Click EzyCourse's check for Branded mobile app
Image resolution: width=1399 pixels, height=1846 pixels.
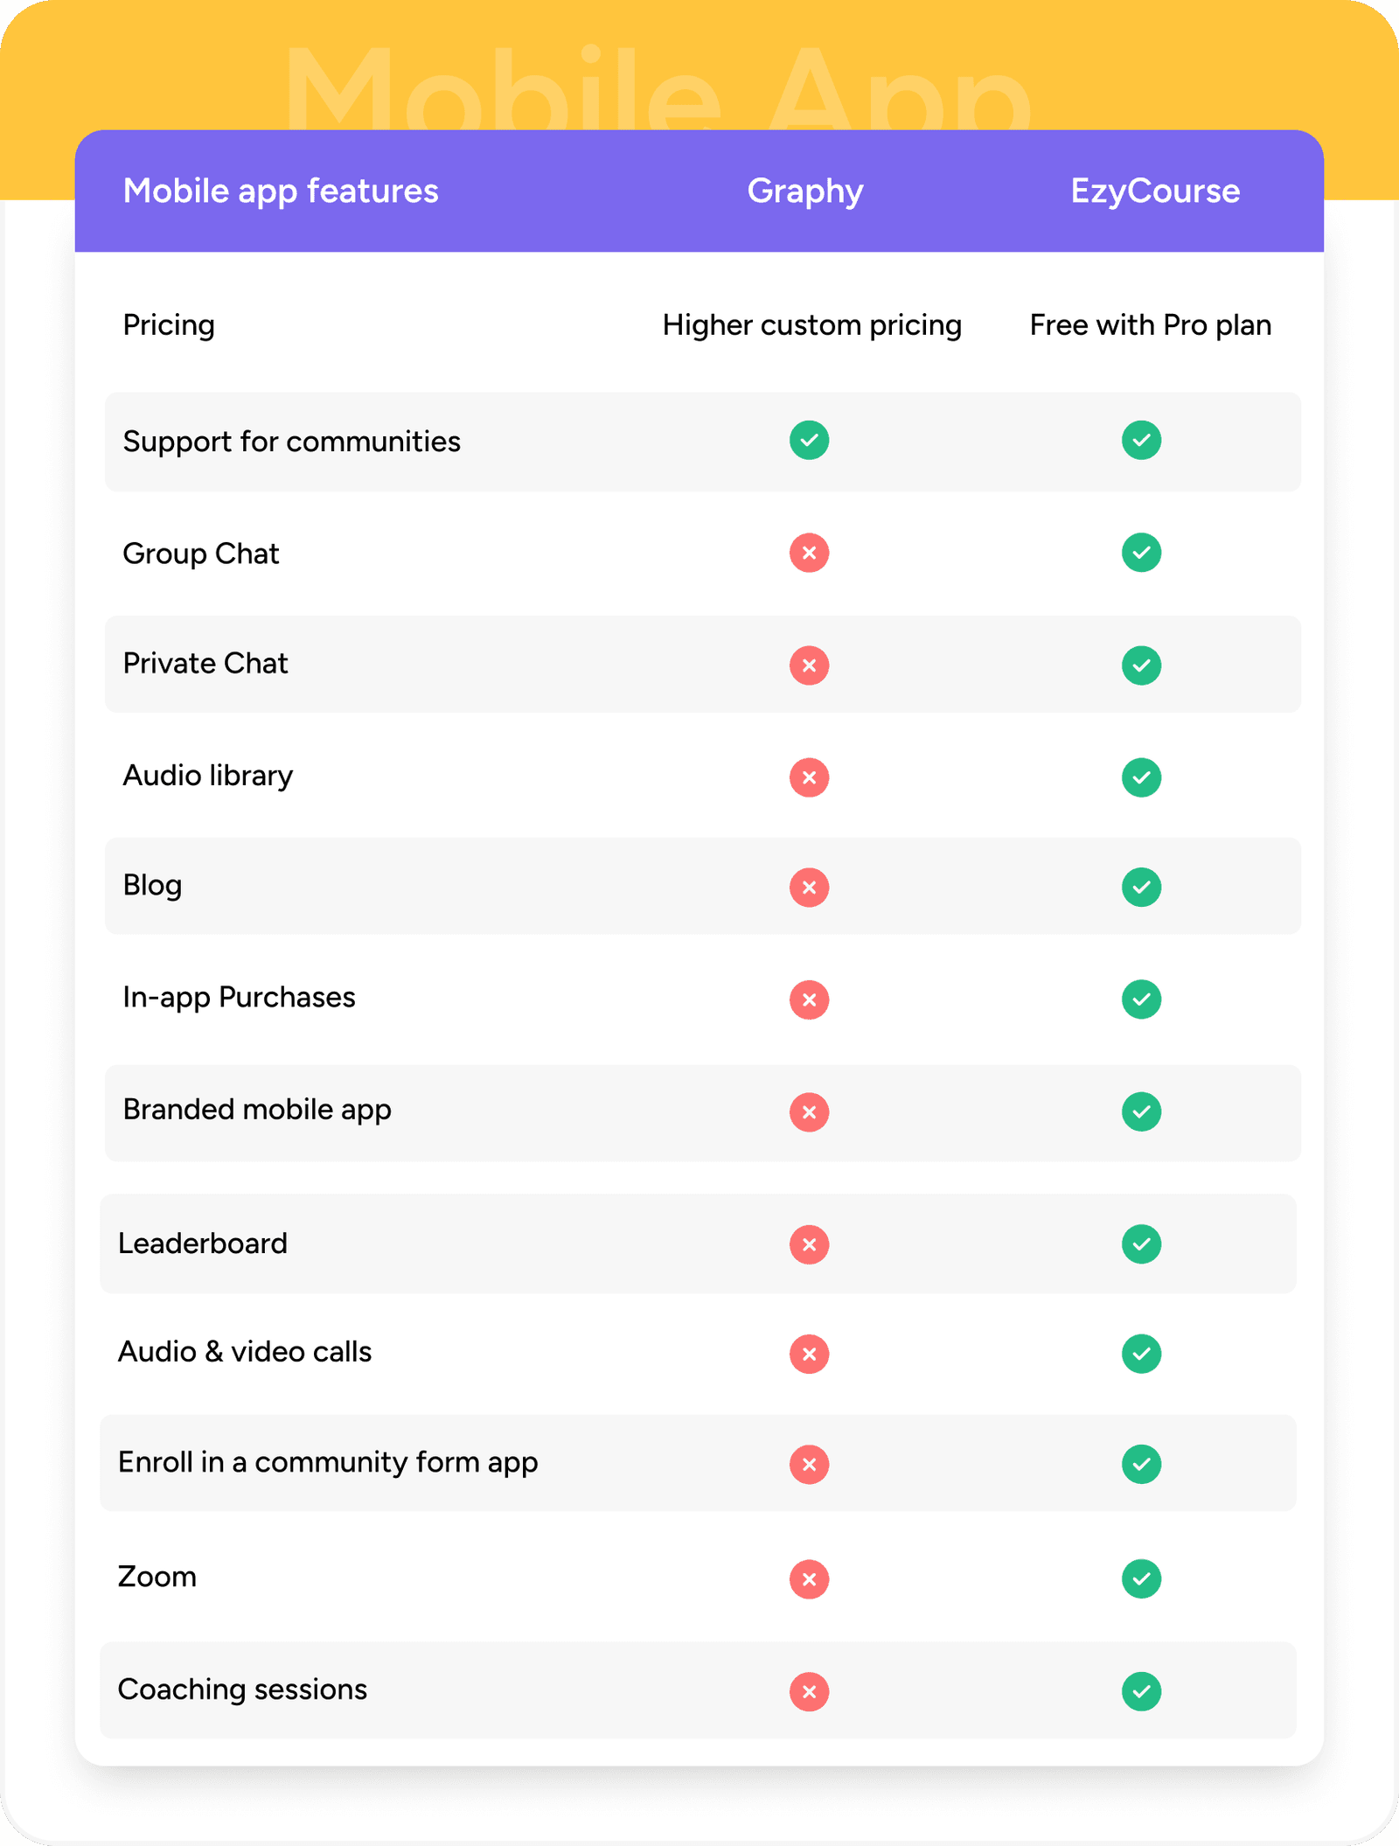(1141, 1111)
